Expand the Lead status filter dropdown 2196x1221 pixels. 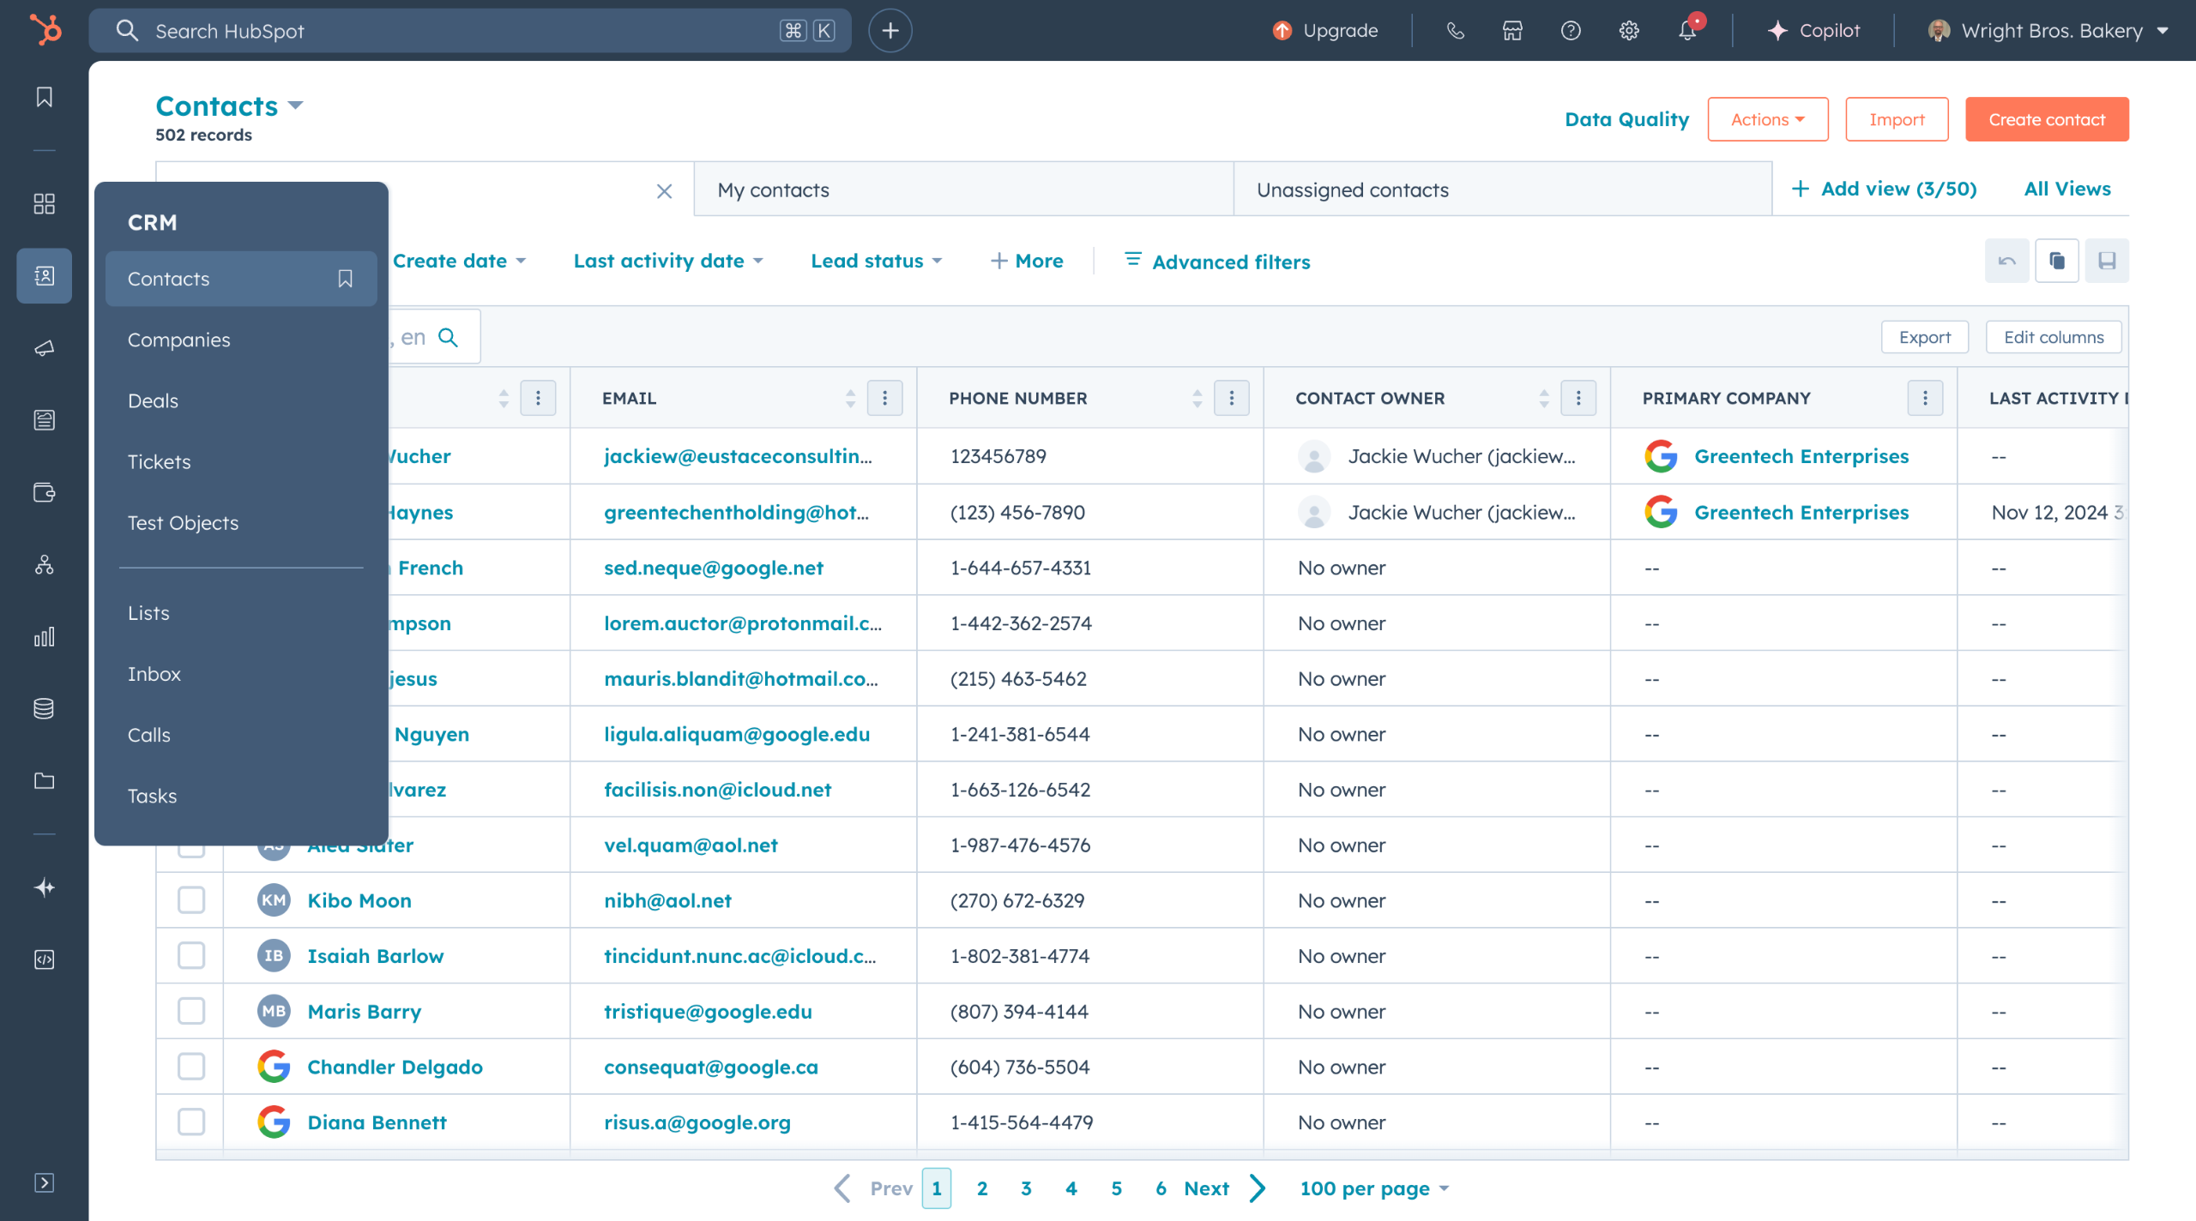coord(876,261)
